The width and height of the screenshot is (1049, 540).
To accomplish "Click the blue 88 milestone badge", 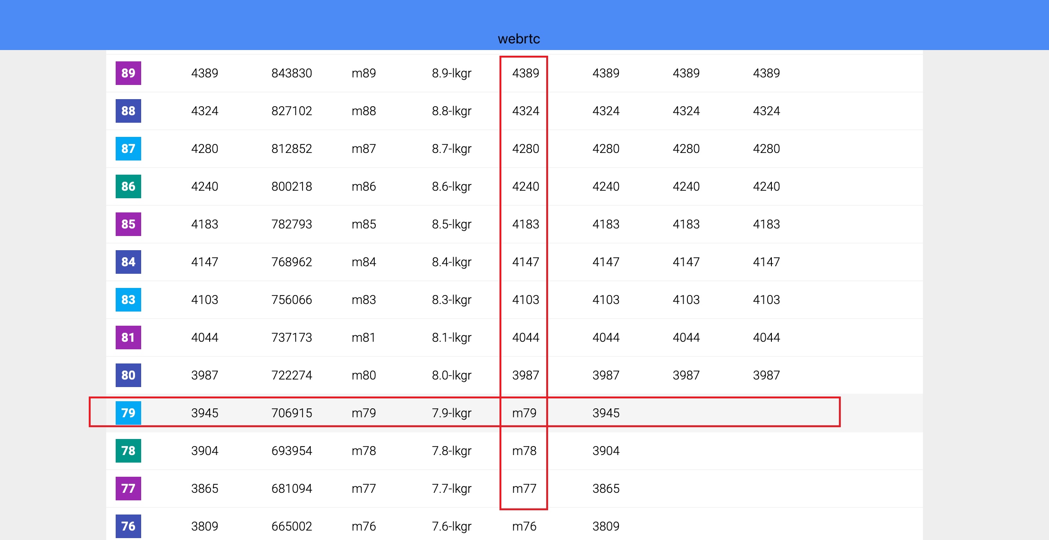I will [128, 111].
